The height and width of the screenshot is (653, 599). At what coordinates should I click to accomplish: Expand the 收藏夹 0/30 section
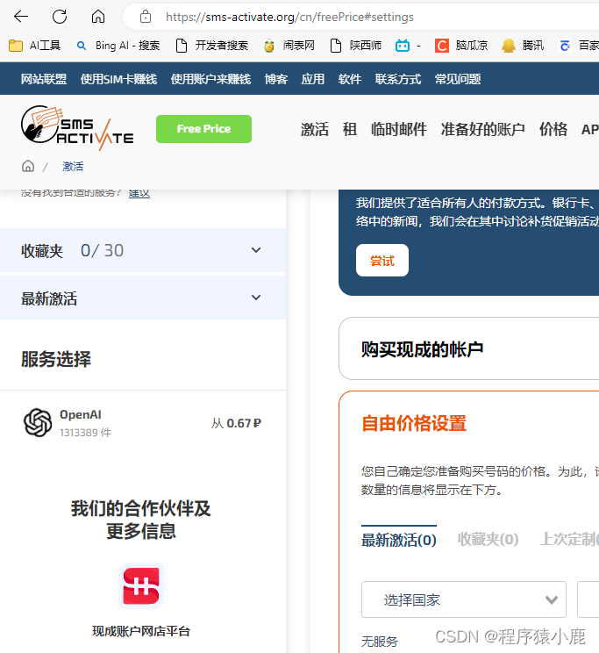pyautogui.click(x=143, y=250)
